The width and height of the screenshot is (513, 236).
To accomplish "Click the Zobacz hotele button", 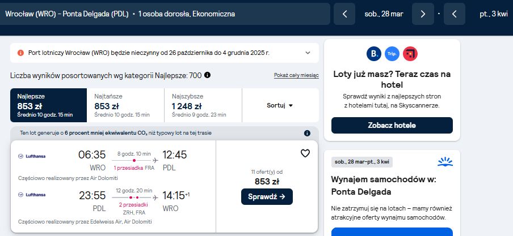I will pos(392,125).
